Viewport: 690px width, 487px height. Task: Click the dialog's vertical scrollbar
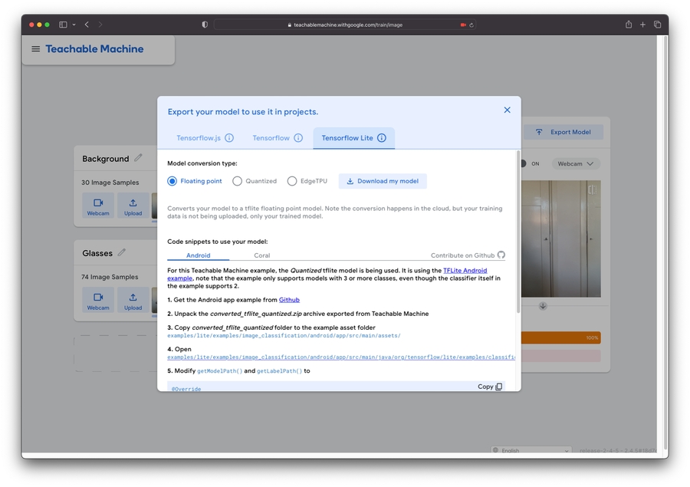click(517, 230)
